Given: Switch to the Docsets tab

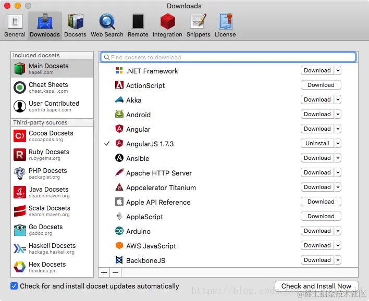Looking at the screenshot, I should pos(75,26).
